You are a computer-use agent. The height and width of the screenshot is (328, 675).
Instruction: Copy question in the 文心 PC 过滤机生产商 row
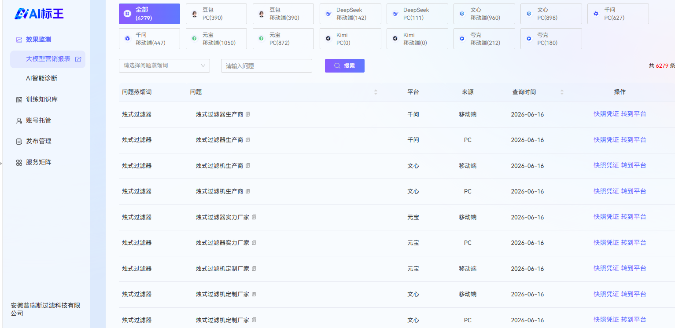click(248, 191)
